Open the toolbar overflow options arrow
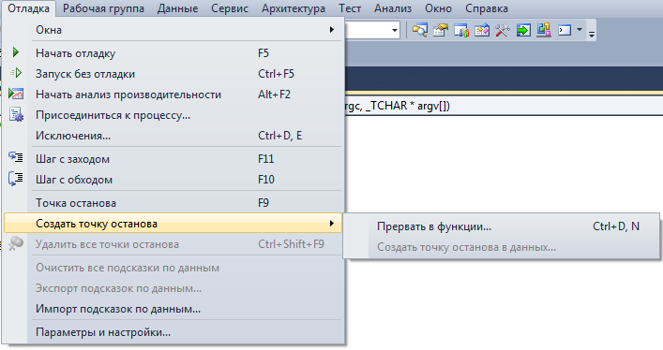The image size is (663, 350). click(x=592, y=34)
